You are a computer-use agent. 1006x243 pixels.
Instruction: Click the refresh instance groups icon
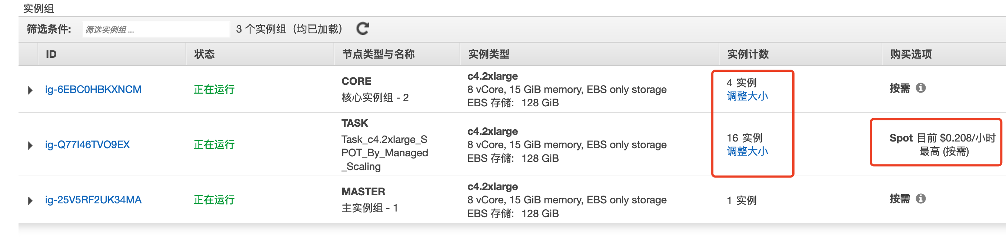coord(362,29)
